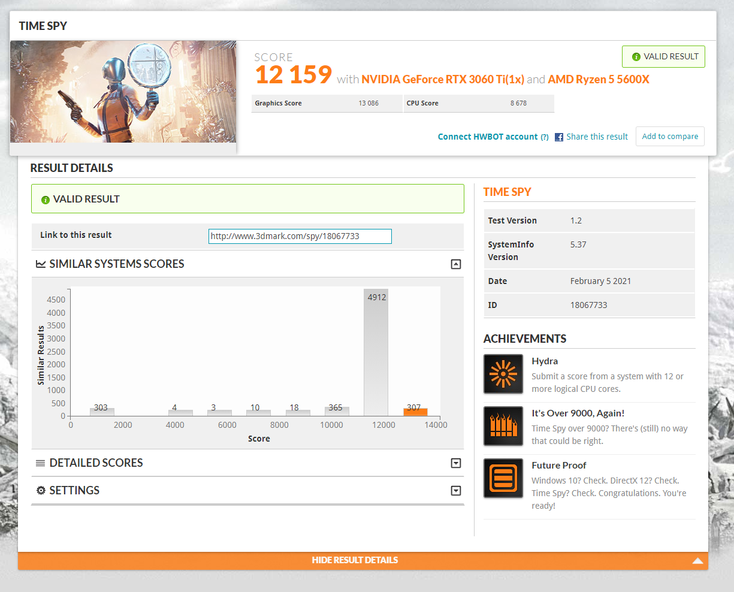Click the 18 results histogram bar

298,412
